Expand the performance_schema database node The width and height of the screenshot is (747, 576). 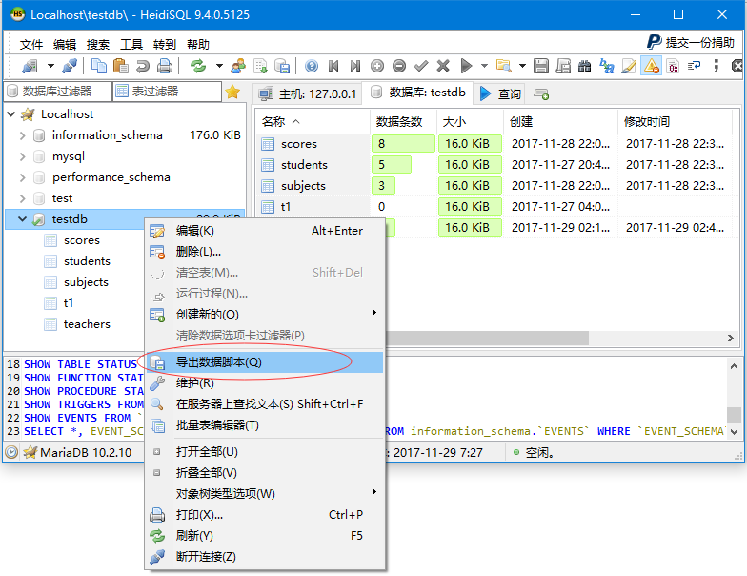(x=22, y=177)
